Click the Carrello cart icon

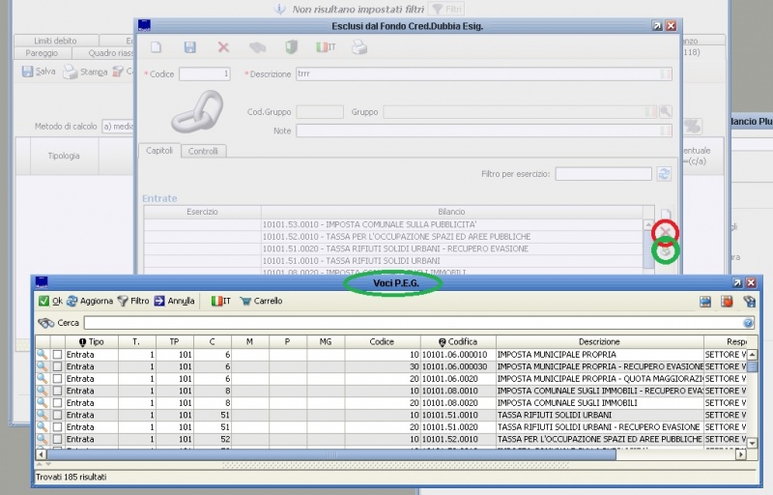(x=245, y=301)
